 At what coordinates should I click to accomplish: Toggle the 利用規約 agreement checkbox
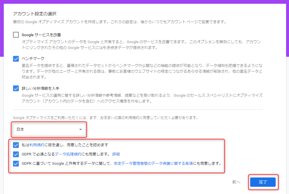tap(16, 145)
